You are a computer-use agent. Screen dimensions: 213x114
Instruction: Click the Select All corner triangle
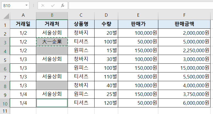pyautogui.click(x=6, y=16)
